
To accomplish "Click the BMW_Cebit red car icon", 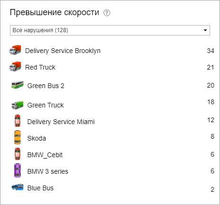I will pyautogui.click(x=18, y=154).
